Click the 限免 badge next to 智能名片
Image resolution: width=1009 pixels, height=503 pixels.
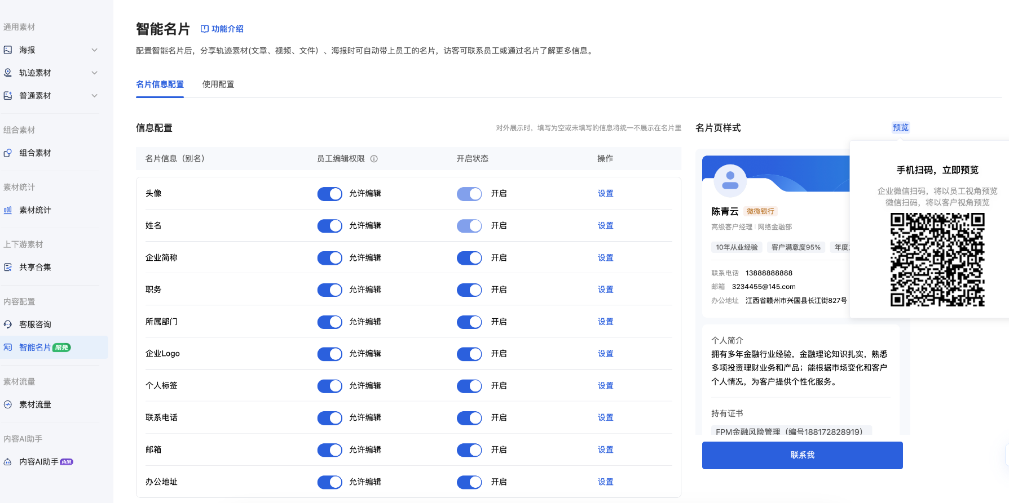61,348
